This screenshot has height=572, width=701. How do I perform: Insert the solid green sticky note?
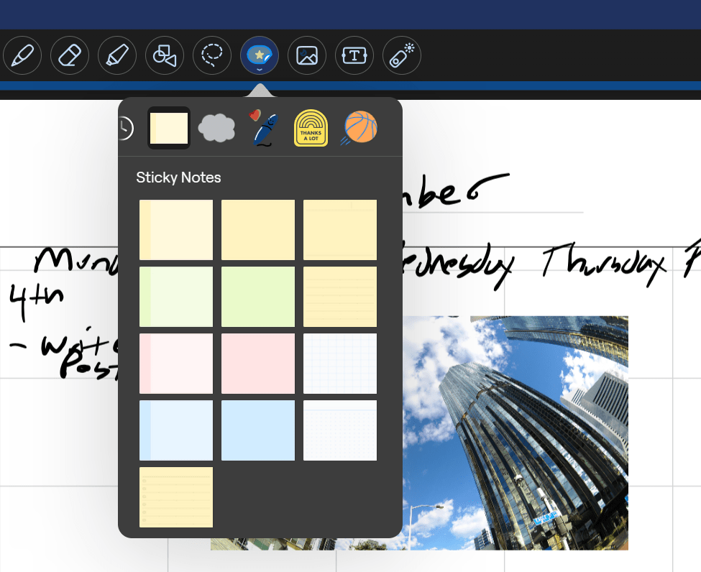tap(258, 297)
